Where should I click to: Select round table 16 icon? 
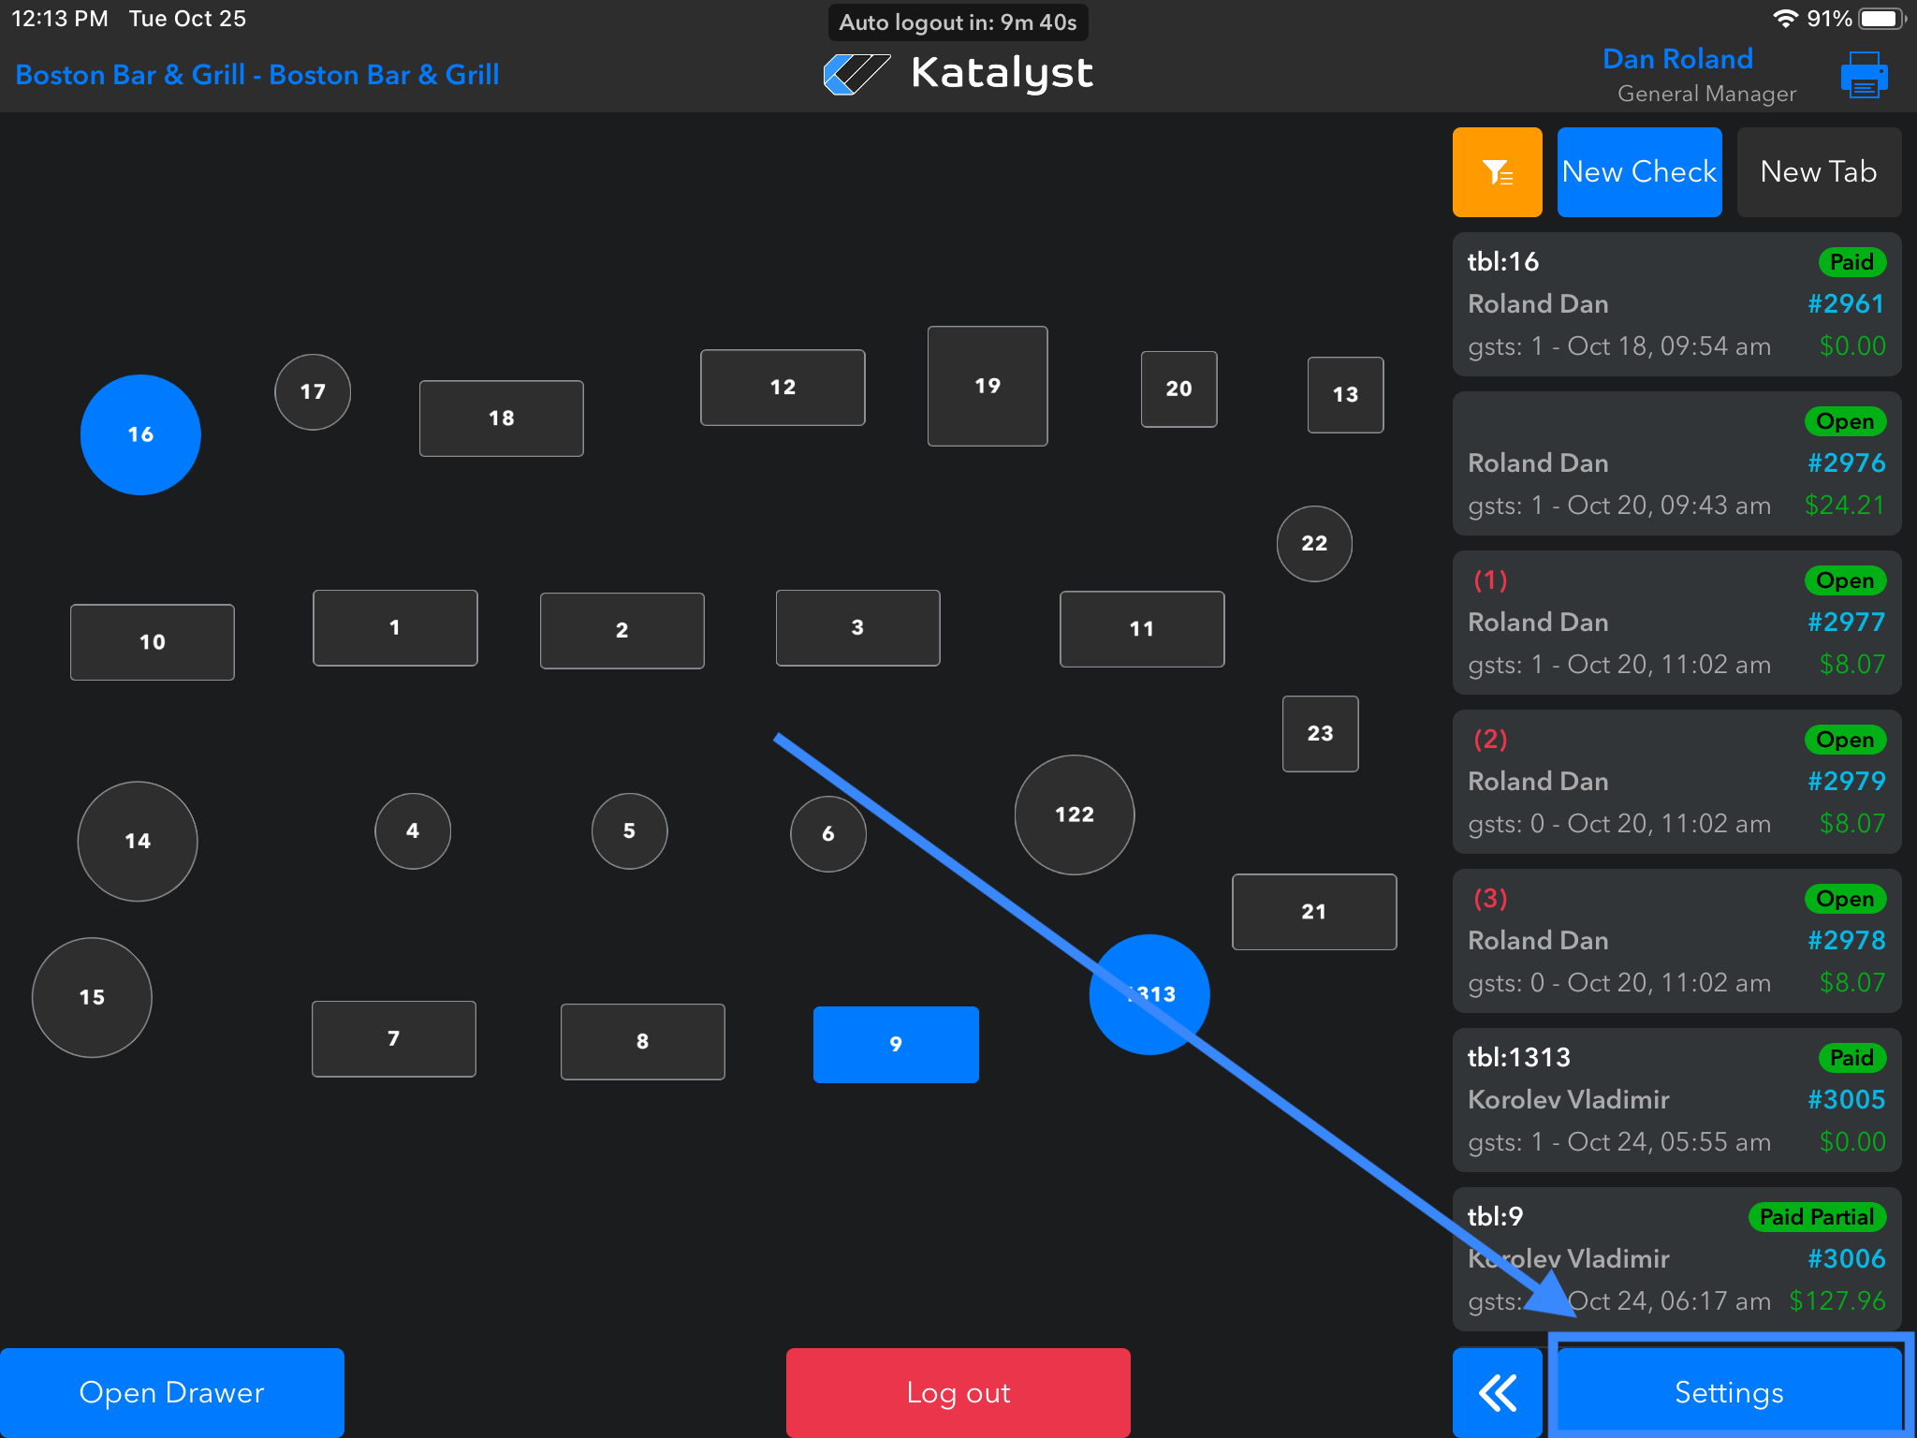[140, 434]
